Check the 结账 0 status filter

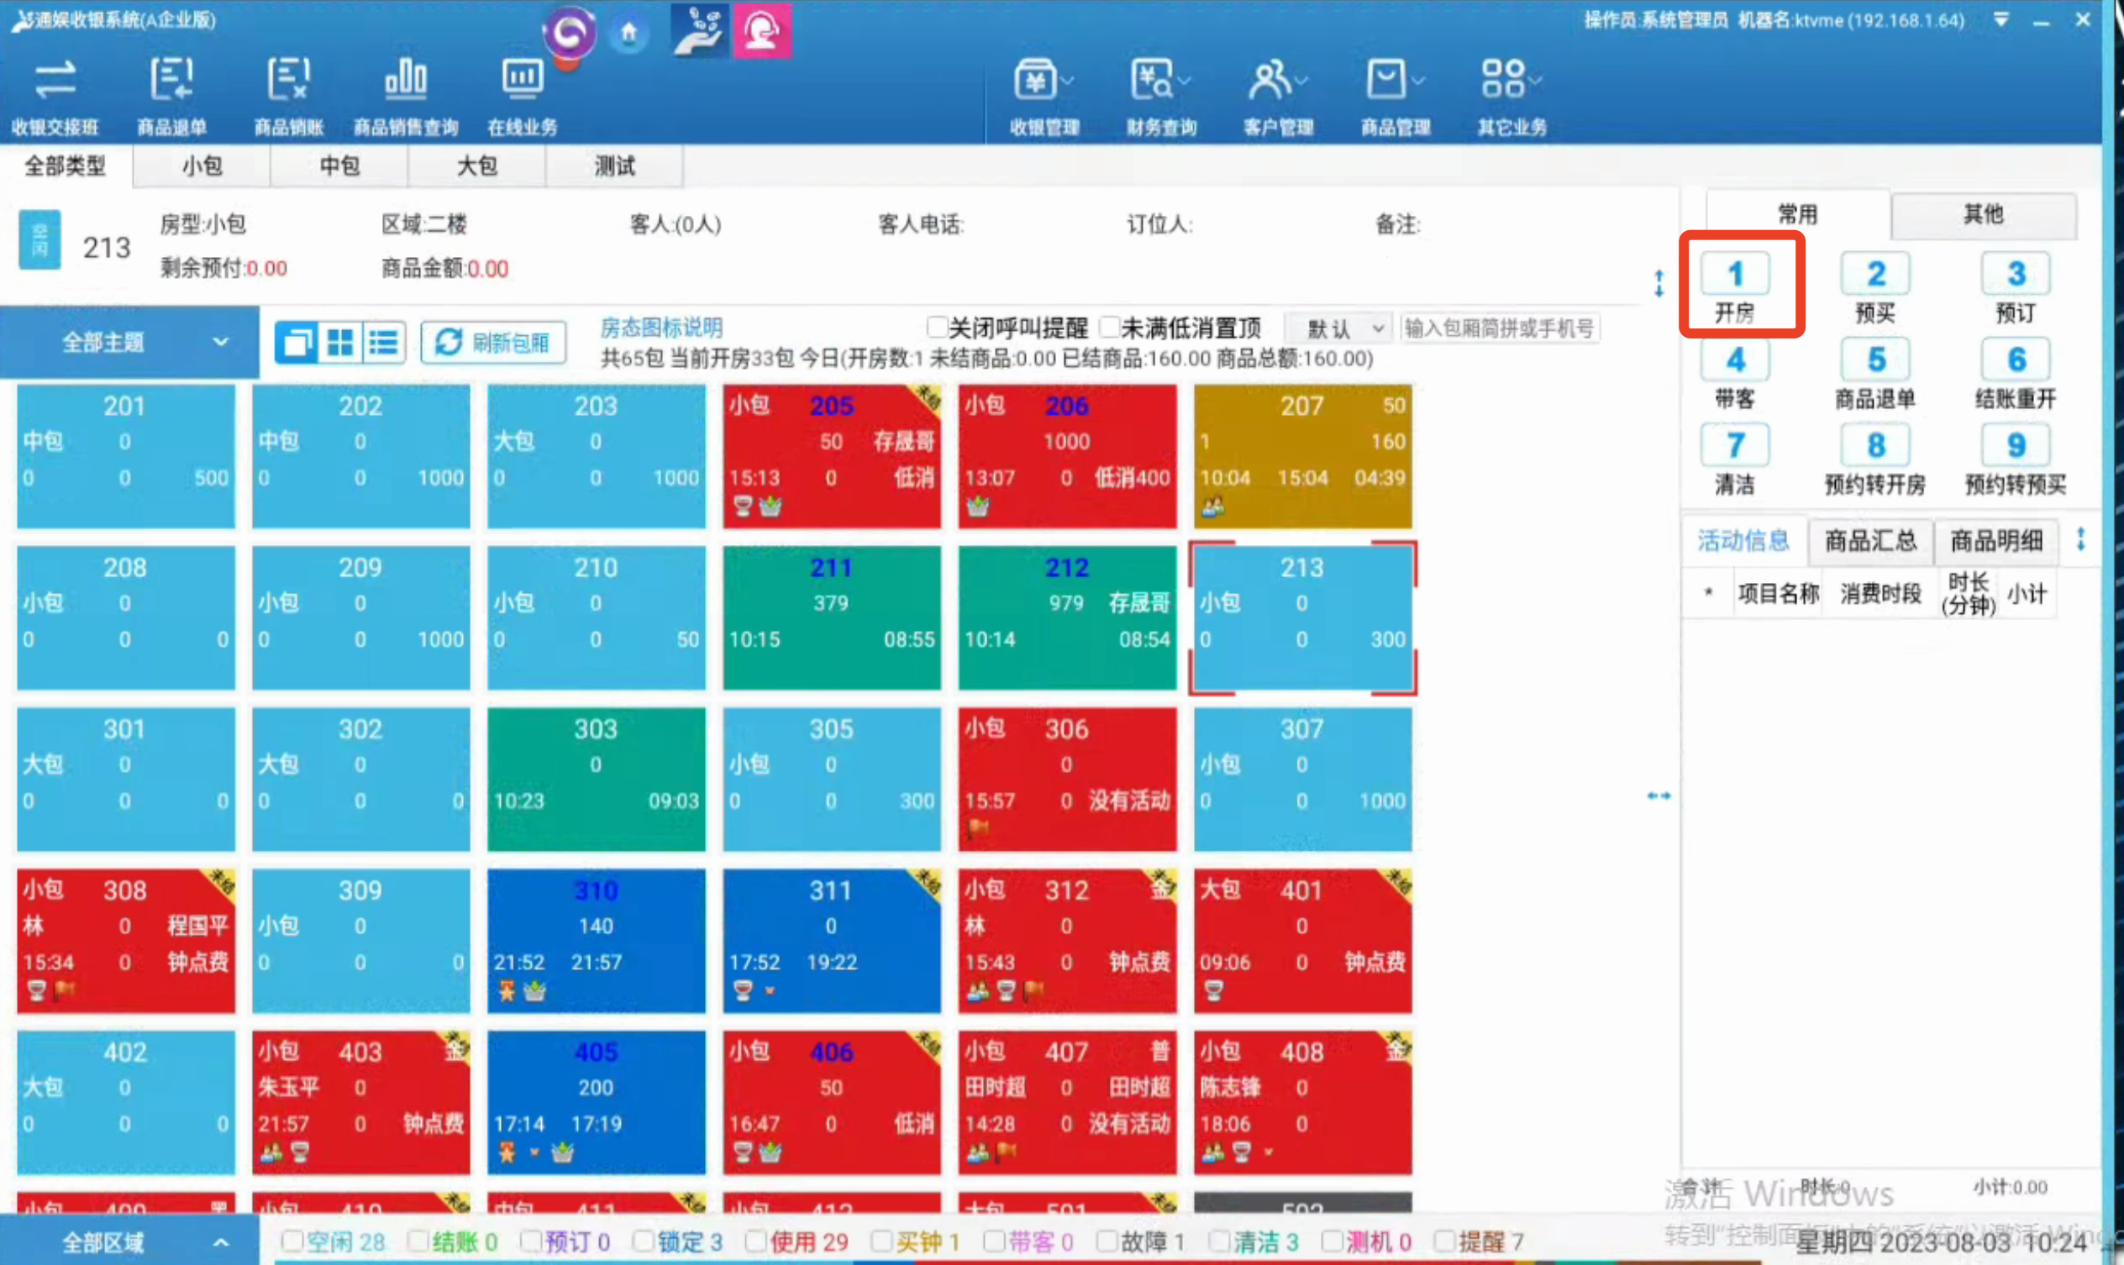(x=418, y=1241)
